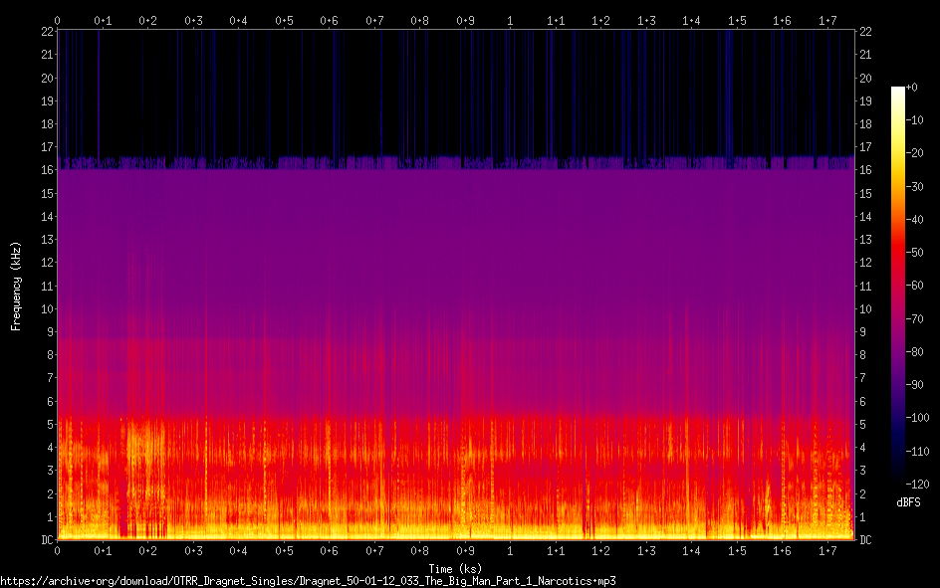Click the '22' label on the right frequency axis
This screenshot has width=940, height=588.
click(x=865, y=32)
